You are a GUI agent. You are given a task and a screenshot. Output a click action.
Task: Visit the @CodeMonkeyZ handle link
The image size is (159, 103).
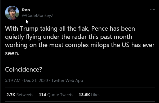tap(38, 16)
